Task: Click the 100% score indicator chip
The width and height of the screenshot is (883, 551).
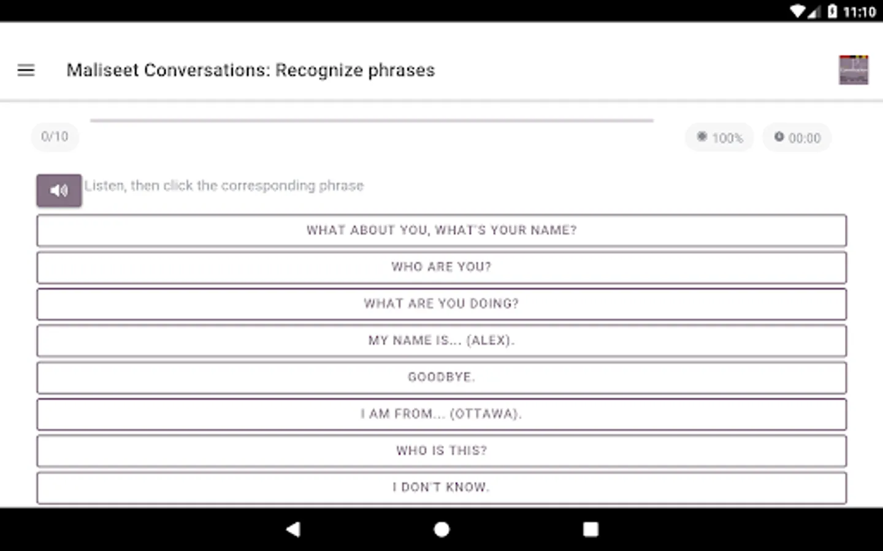Action: tap(719, 138)
